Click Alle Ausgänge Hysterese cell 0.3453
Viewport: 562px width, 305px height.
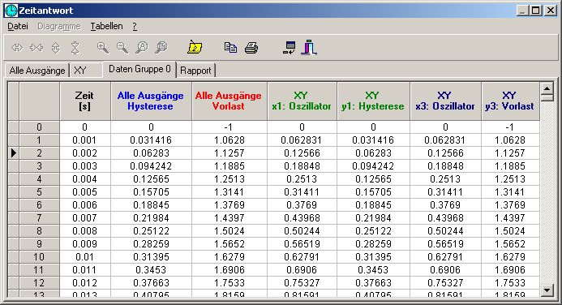[151, 270]
